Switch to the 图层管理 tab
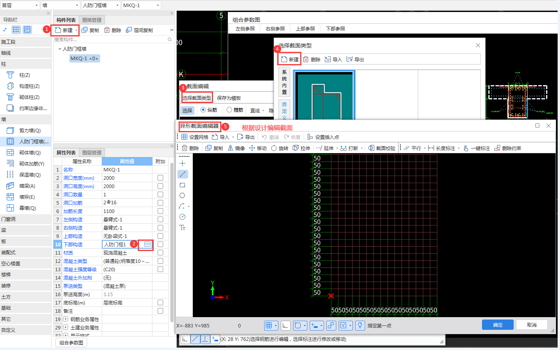The height and width of the screenshot is (350, 560). coord(92,152)
